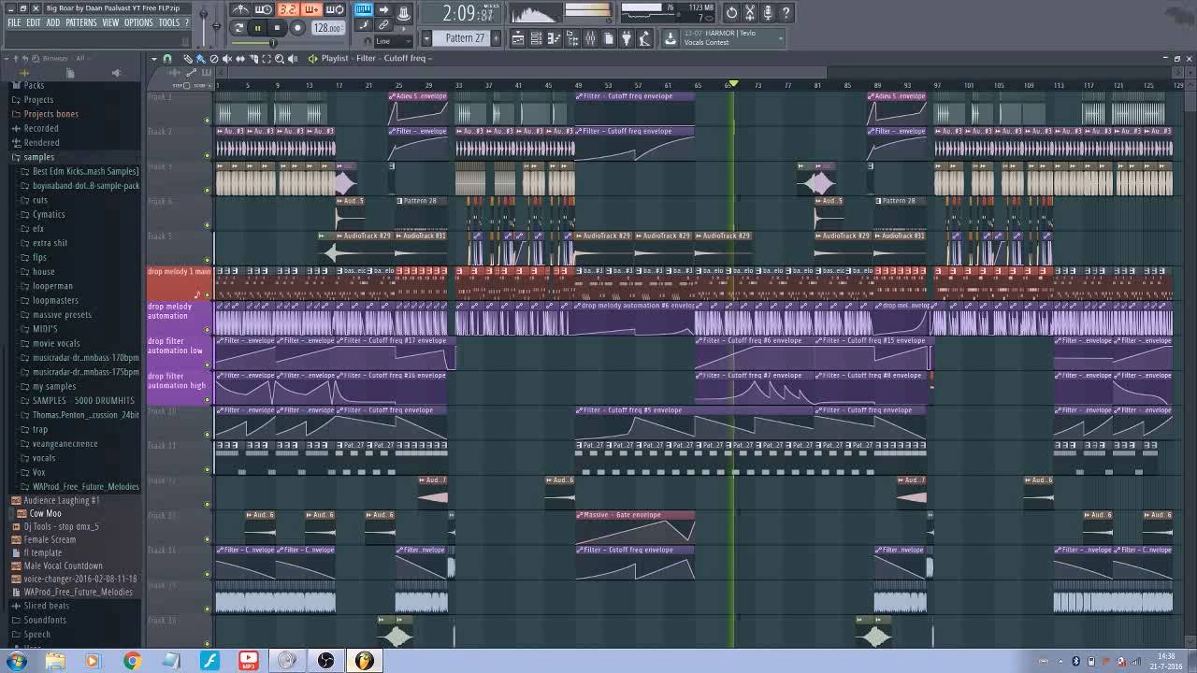Screen dimensions: 1197x673
Task: Mute Track 2 with its green light
Action: click(207, 155)
